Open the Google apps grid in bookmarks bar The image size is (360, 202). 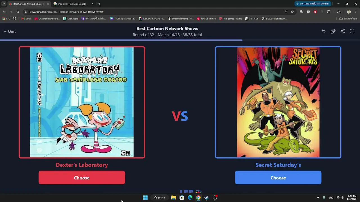14,19
